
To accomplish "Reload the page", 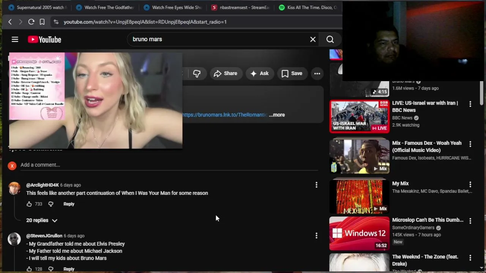I will point(31,22).
